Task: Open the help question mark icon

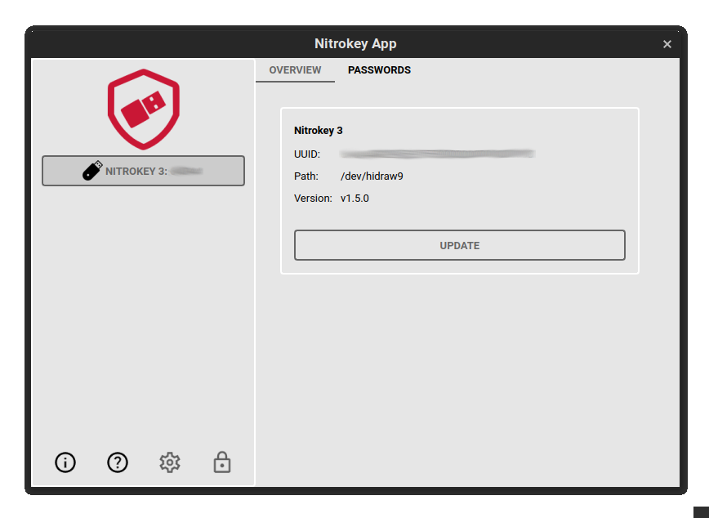Action: (118, 462)
